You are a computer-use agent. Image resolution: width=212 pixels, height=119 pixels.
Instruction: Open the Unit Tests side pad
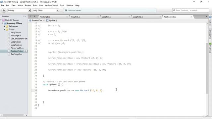[x=210, y=48]
